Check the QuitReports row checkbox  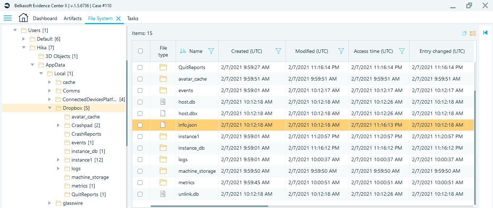[140, 67]
